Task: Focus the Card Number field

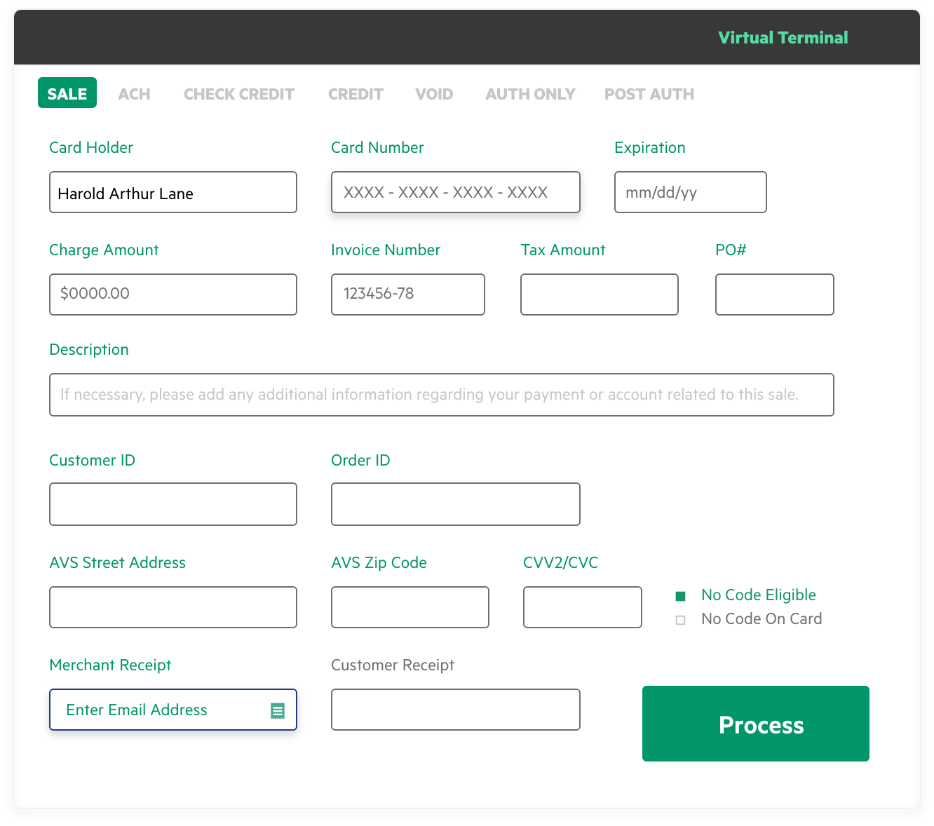Action: click(x=455, y=191)
